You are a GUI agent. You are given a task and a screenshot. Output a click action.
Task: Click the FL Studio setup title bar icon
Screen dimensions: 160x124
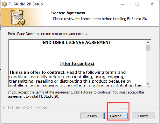[x=4, y=4]
